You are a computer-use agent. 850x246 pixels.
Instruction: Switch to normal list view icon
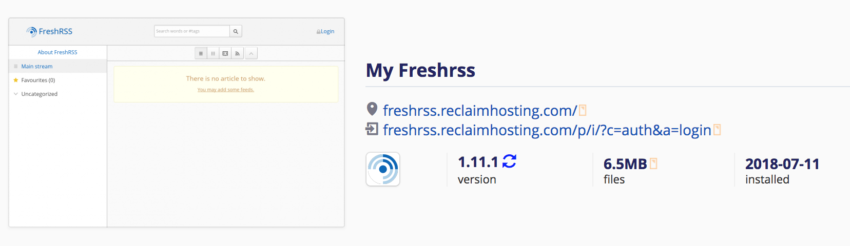pos(201,53)
